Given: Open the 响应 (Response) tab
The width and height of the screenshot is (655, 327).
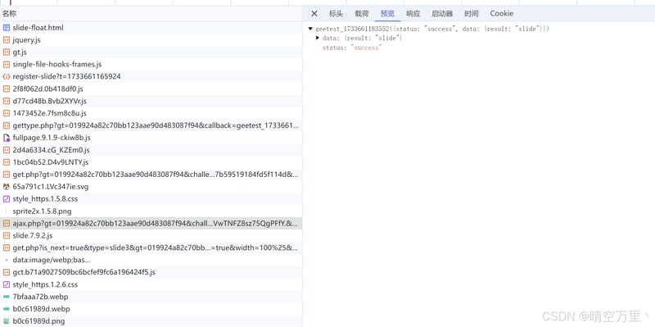Looking at the screenshot, I should [x=413, y=14].
